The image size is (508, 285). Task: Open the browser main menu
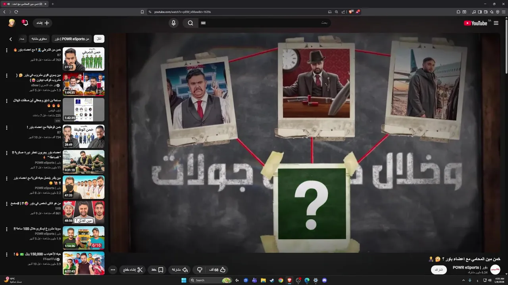coord(503,12)
